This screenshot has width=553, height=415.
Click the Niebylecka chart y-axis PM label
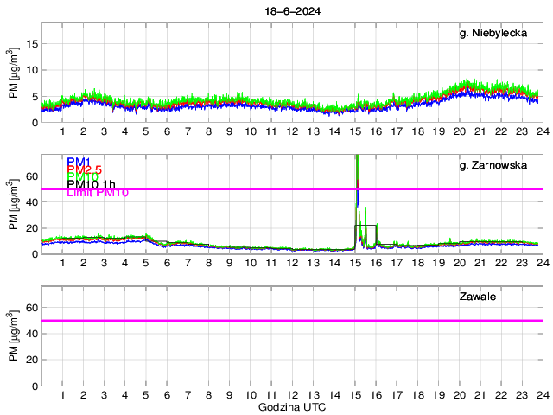(x=14, y=74)
